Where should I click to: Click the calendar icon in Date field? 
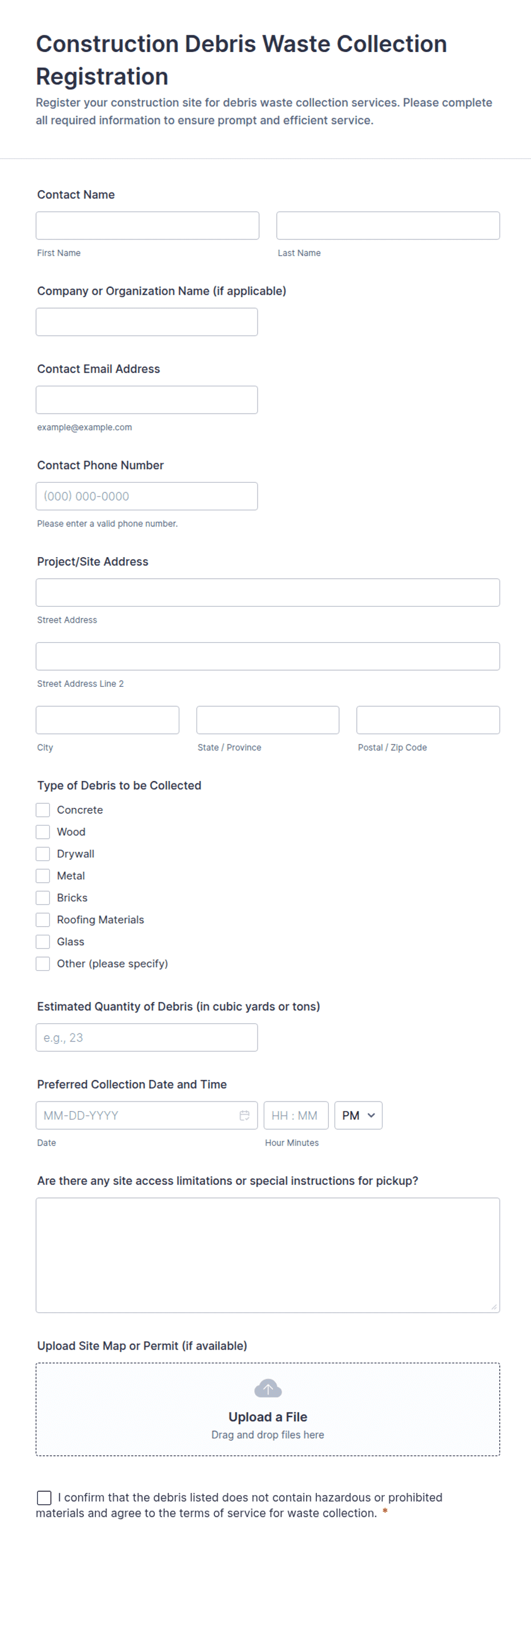244,1115
